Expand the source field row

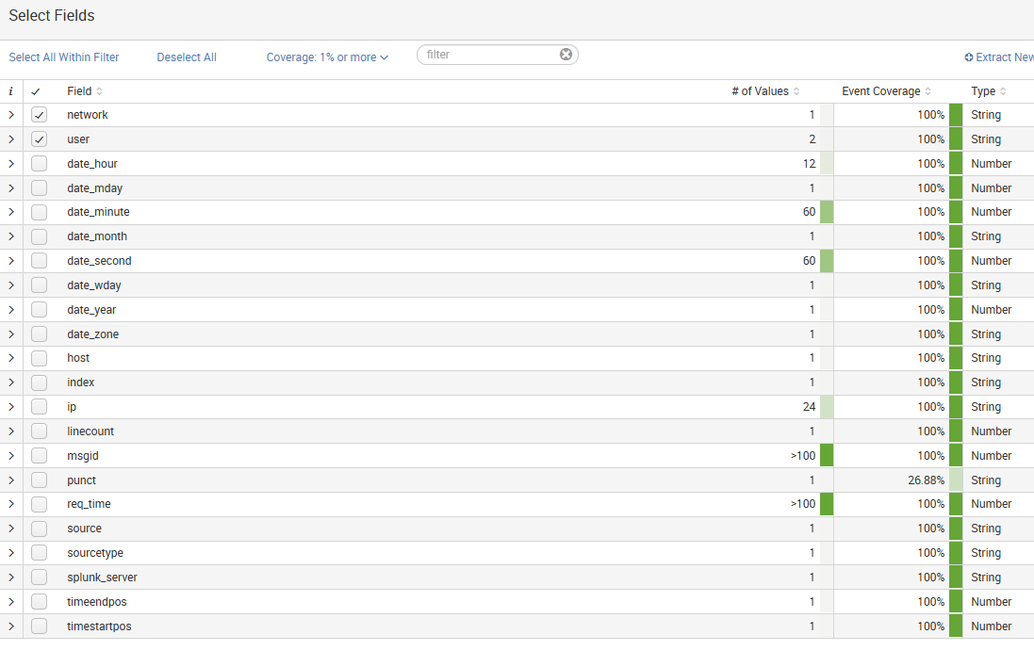click(x=11, y=529)
